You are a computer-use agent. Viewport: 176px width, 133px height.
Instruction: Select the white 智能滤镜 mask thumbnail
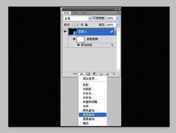point(80,39)
